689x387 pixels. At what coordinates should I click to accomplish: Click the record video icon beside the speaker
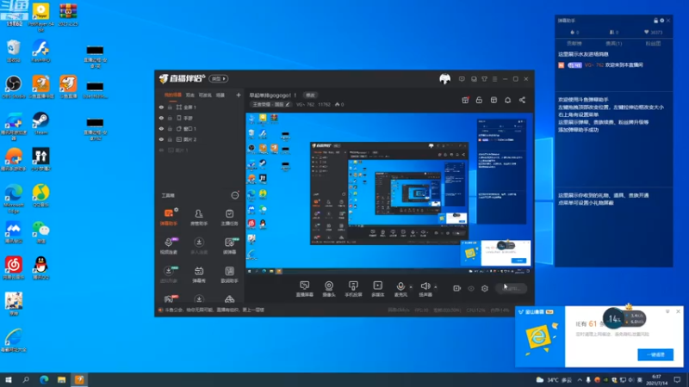point(457,288)
